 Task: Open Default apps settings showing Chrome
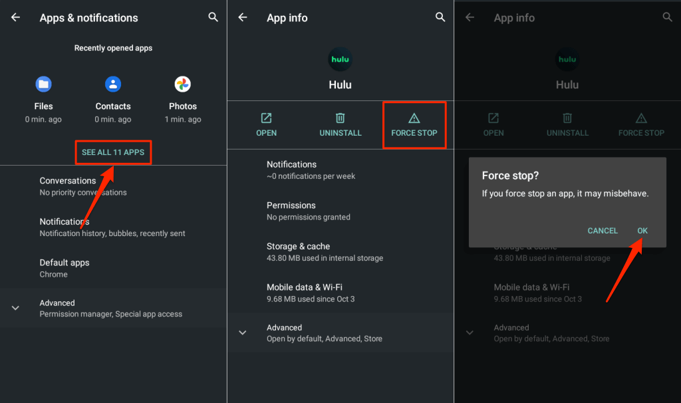(x=113, y=267)
